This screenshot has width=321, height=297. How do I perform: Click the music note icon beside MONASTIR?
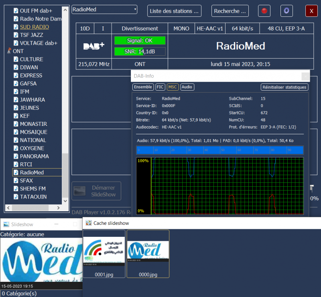click(16, 124)
